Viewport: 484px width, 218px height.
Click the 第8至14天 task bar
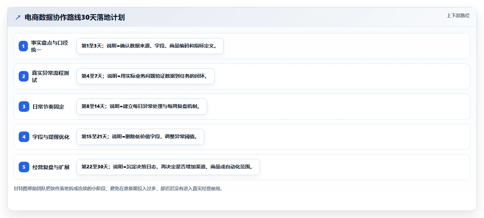click(141, 107)
